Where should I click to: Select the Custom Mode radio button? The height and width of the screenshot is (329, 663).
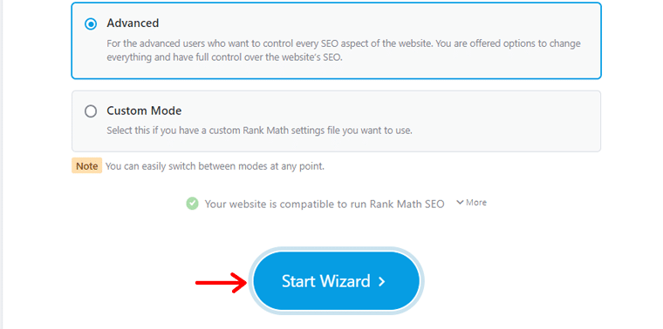pyautogui.click(x=91, y=111)
